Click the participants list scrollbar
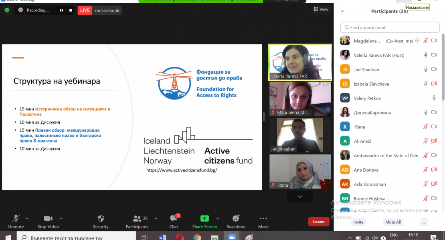This screenshot has width=445, height=240. click(x=443, y=67)
